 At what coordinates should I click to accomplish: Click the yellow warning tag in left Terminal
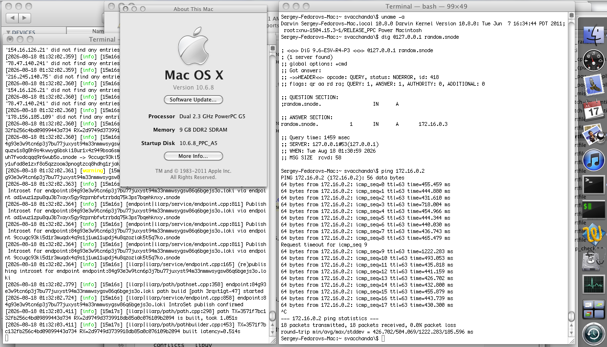point(93,170)
